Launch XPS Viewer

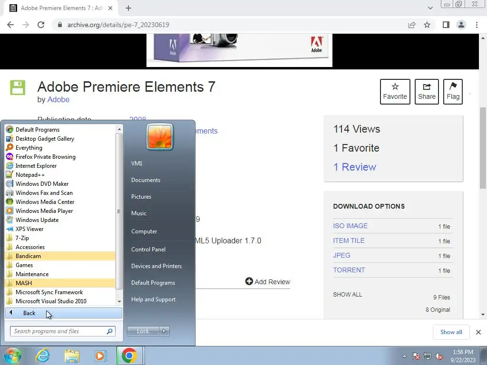pyautogui.click(x=60, y=229)
